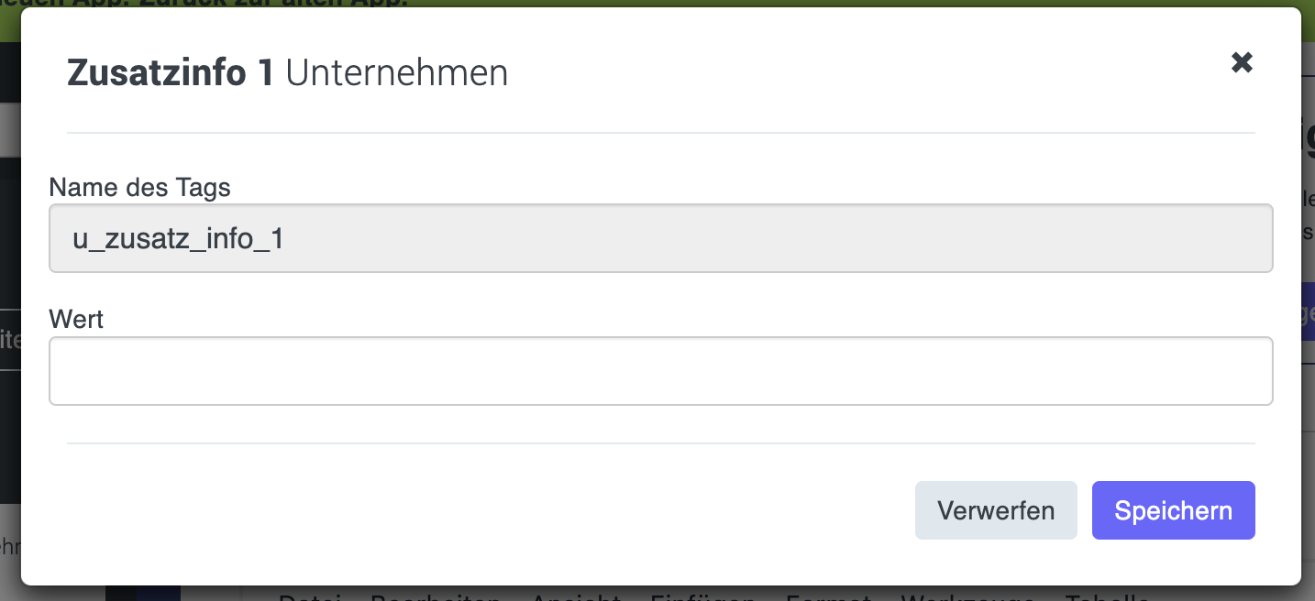Click the purple button peeking at right edge

[1309, 311]
